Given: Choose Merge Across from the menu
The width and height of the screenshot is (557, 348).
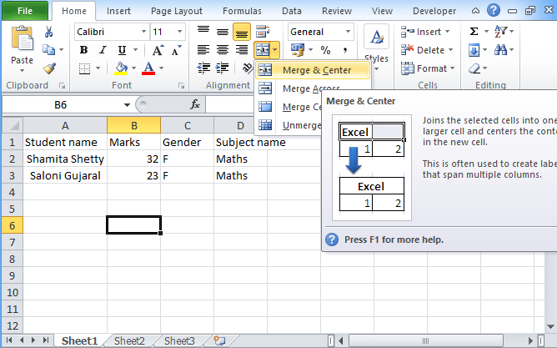Looking at the screenshot, I should click(x=311, y=88).
